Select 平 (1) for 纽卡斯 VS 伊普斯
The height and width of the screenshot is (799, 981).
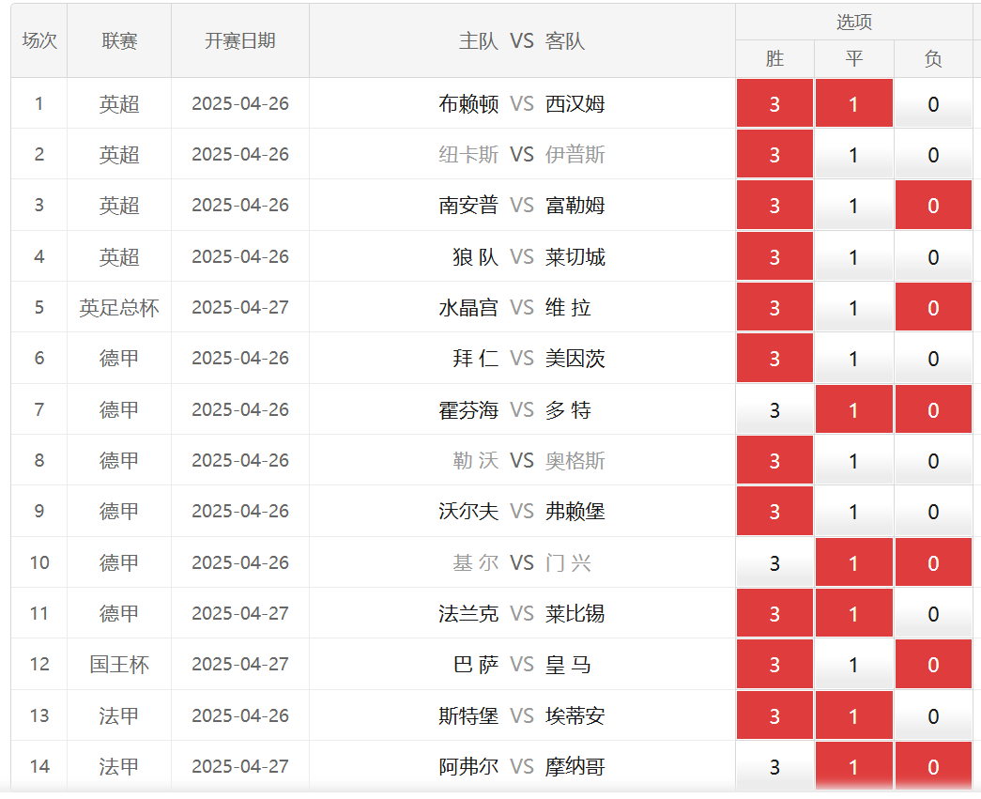(854, 155)
